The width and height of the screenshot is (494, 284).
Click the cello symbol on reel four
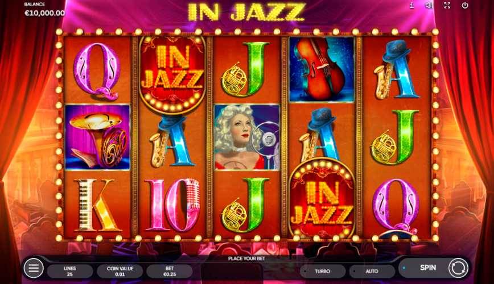pyautogui.click(x=322, y=69)
